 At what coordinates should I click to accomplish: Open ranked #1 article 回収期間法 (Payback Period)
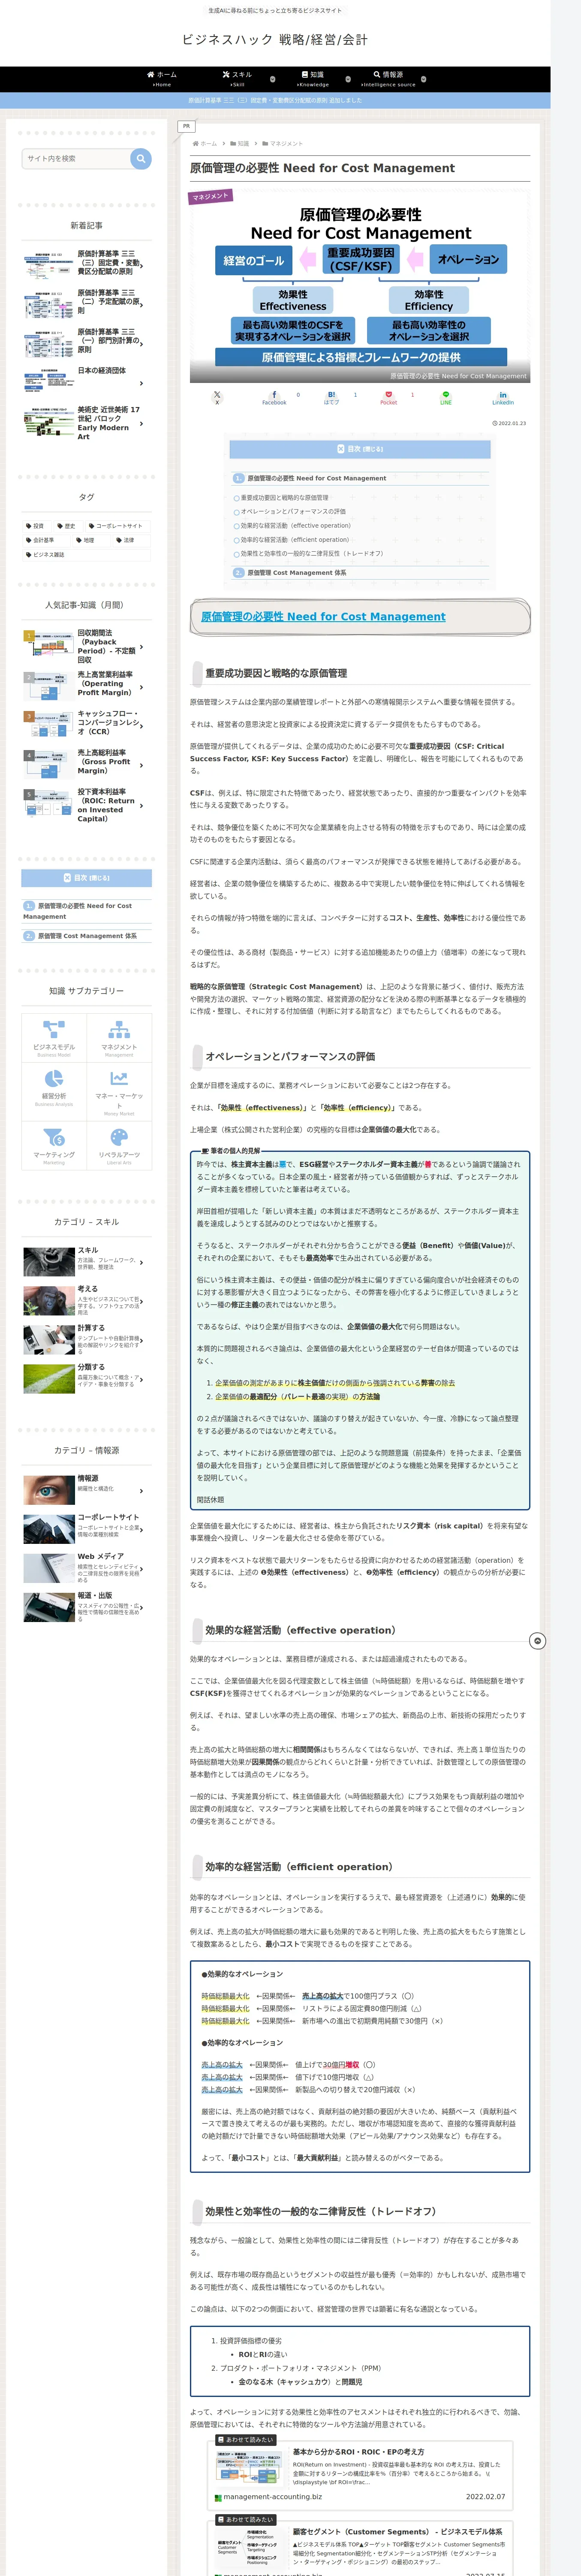point(87,646)
